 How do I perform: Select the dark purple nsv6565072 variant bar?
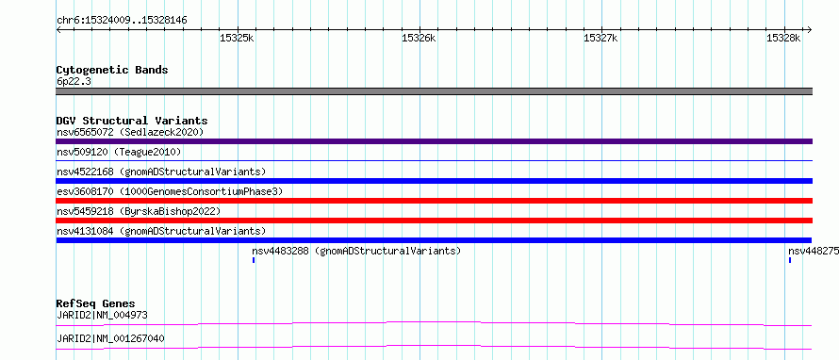click(x=434, y=141)
